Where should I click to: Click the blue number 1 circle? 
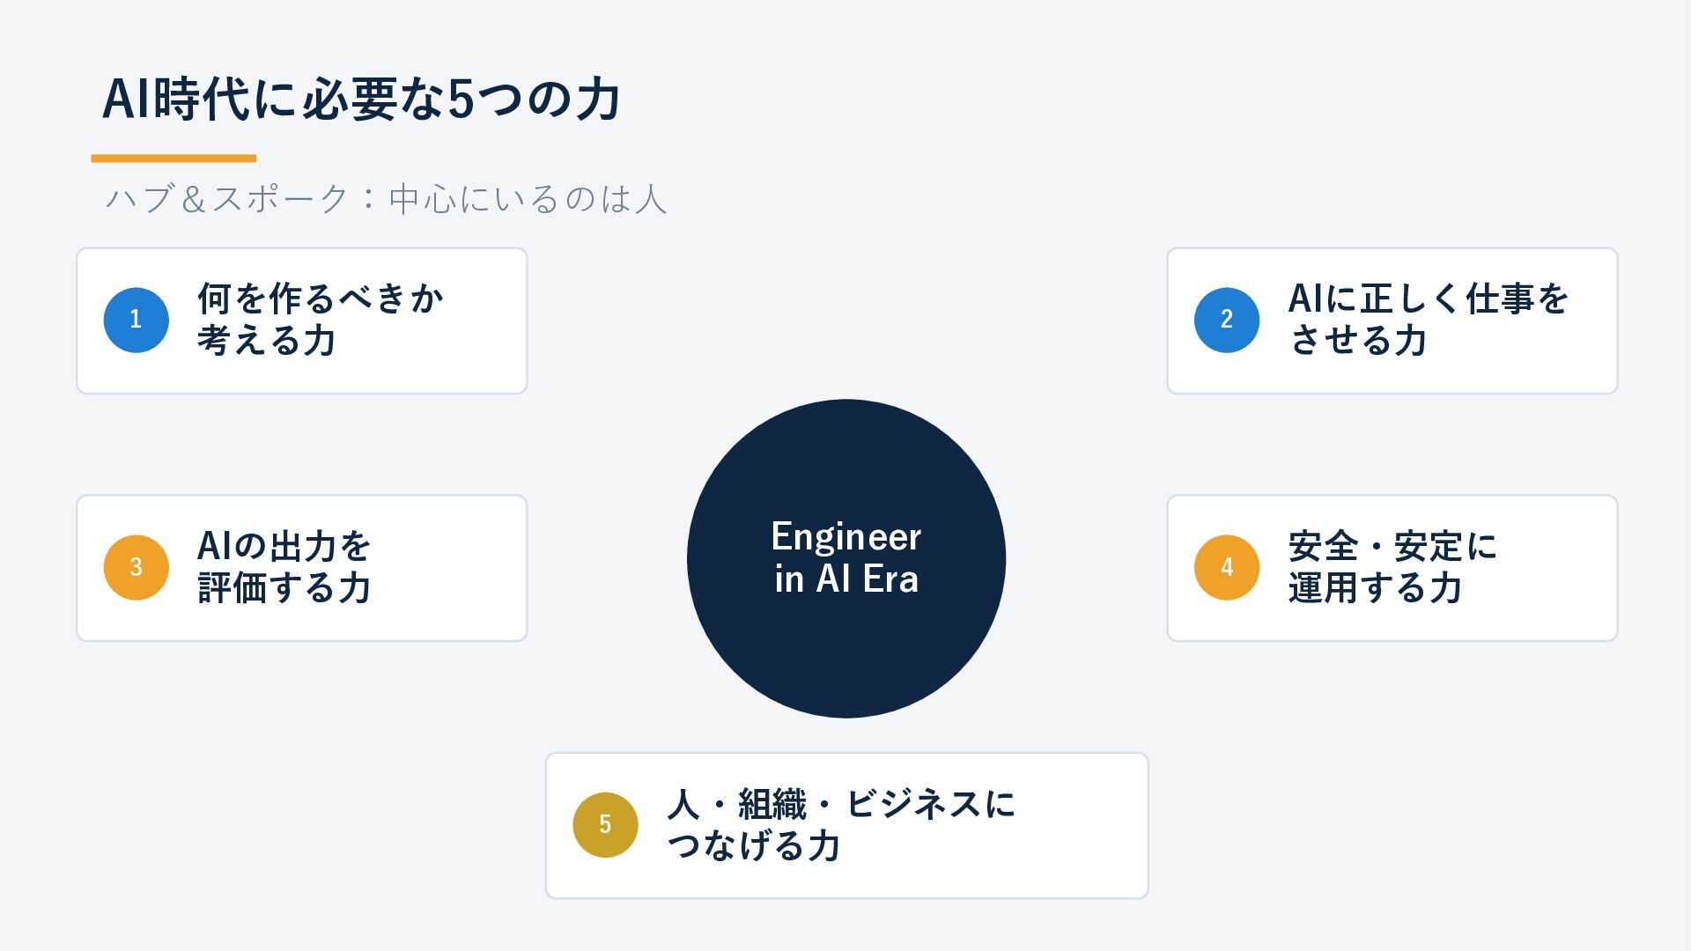[137, 321]
